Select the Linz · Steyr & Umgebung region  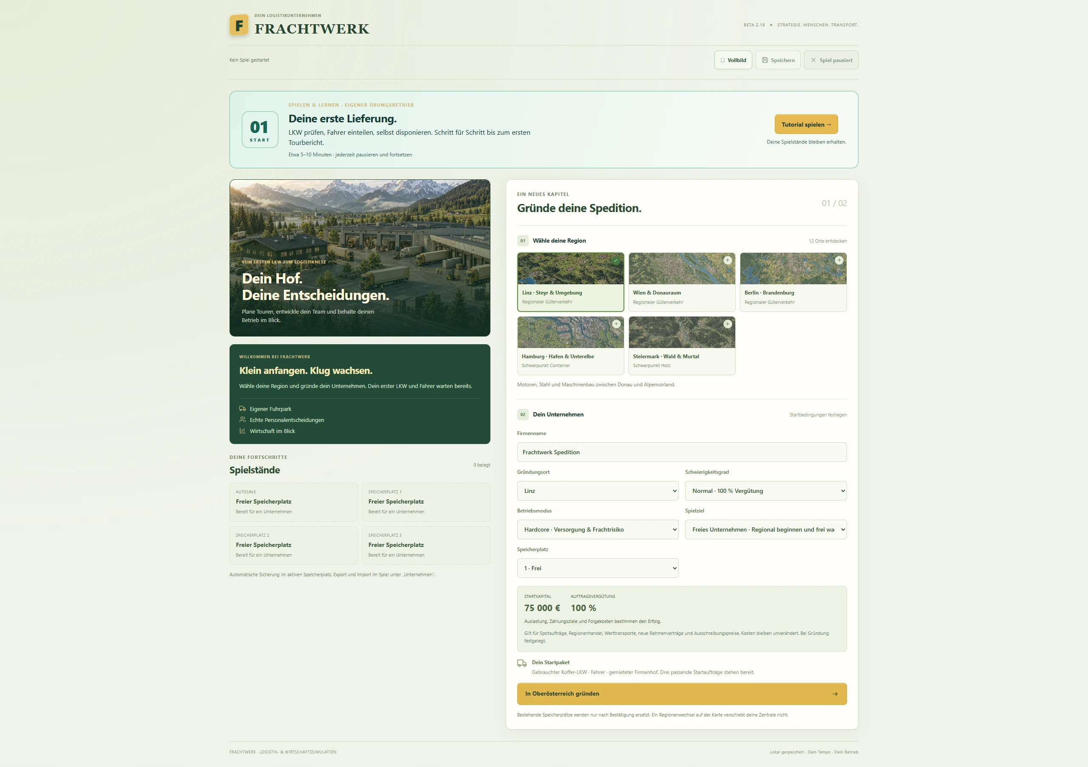[570, 282]
